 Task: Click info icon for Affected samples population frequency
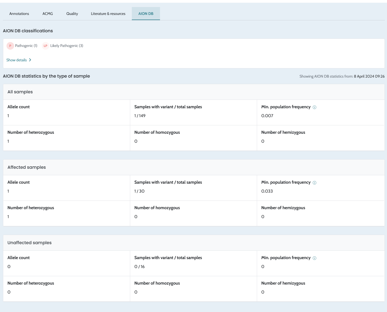point(314,183)
